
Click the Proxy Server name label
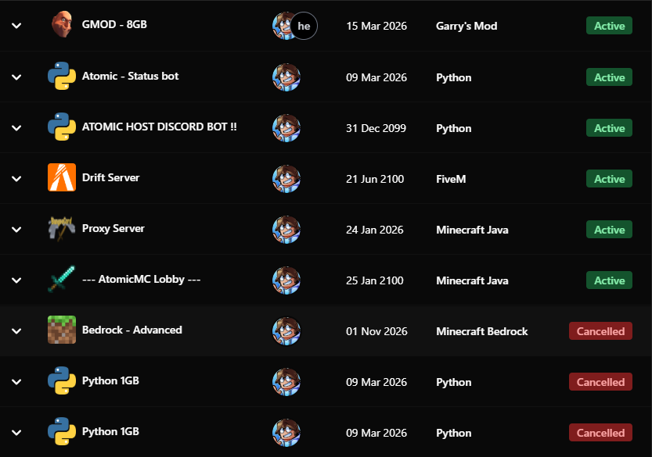click(x=113, y=228)
